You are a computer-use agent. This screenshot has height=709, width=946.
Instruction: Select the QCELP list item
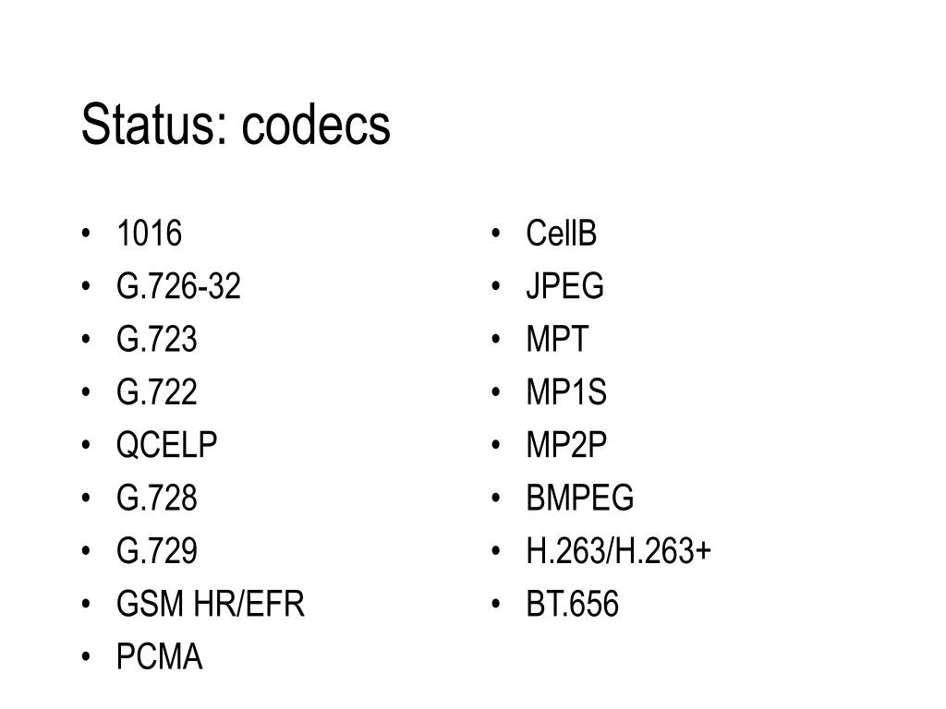pos(166,445)
